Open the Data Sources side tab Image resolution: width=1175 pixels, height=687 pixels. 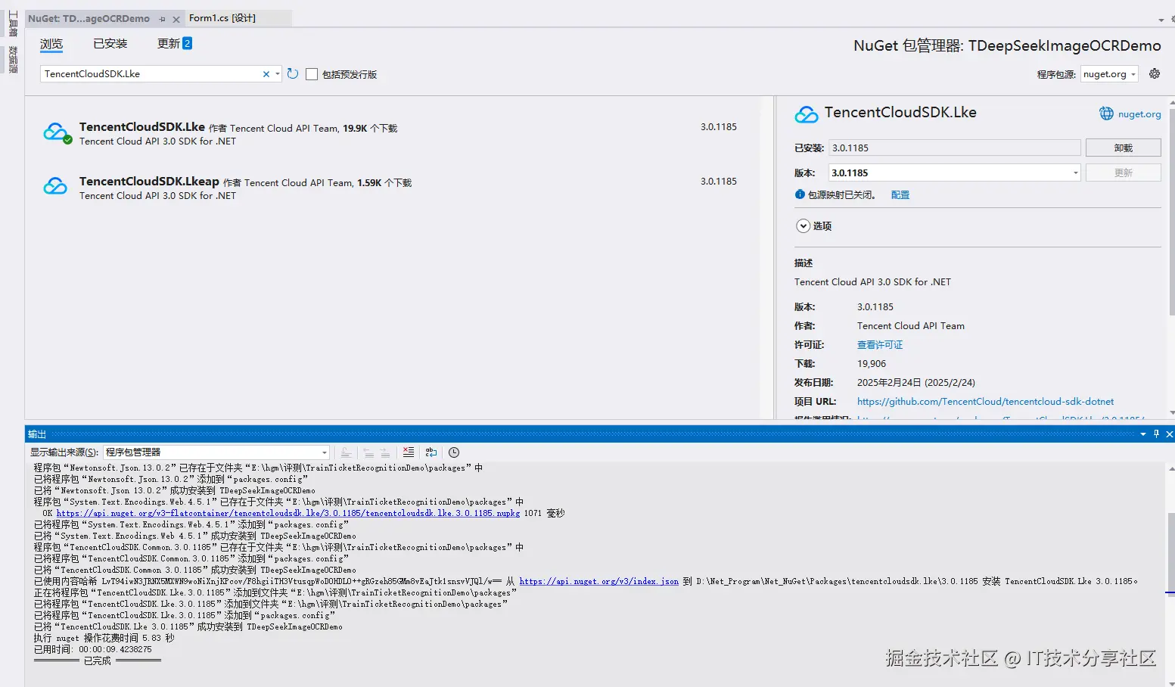[13, 60]
